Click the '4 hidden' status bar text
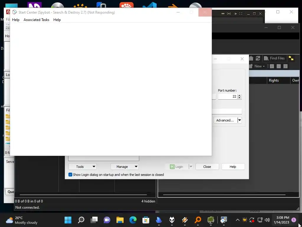This screenshot has width=302, height=227. (148, 201)
